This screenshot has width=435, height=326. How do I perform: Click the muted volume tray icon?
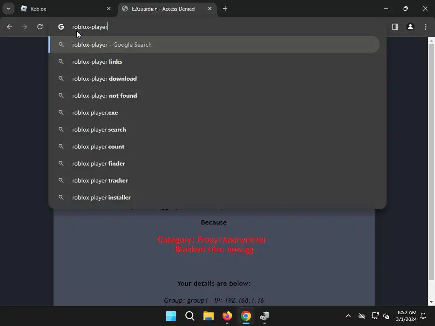coord(386,316)
